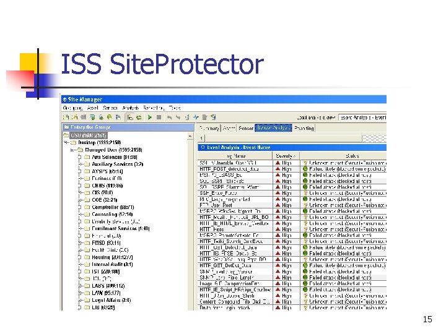
Task: Expand or collapse the Desktop node
Action: pos(66,143)
